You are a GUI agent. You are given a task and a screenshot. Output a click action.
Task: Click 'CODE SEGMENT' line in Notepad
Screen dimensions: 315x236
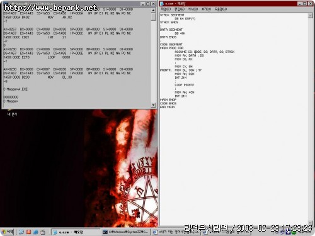click(x=171, y=45)
